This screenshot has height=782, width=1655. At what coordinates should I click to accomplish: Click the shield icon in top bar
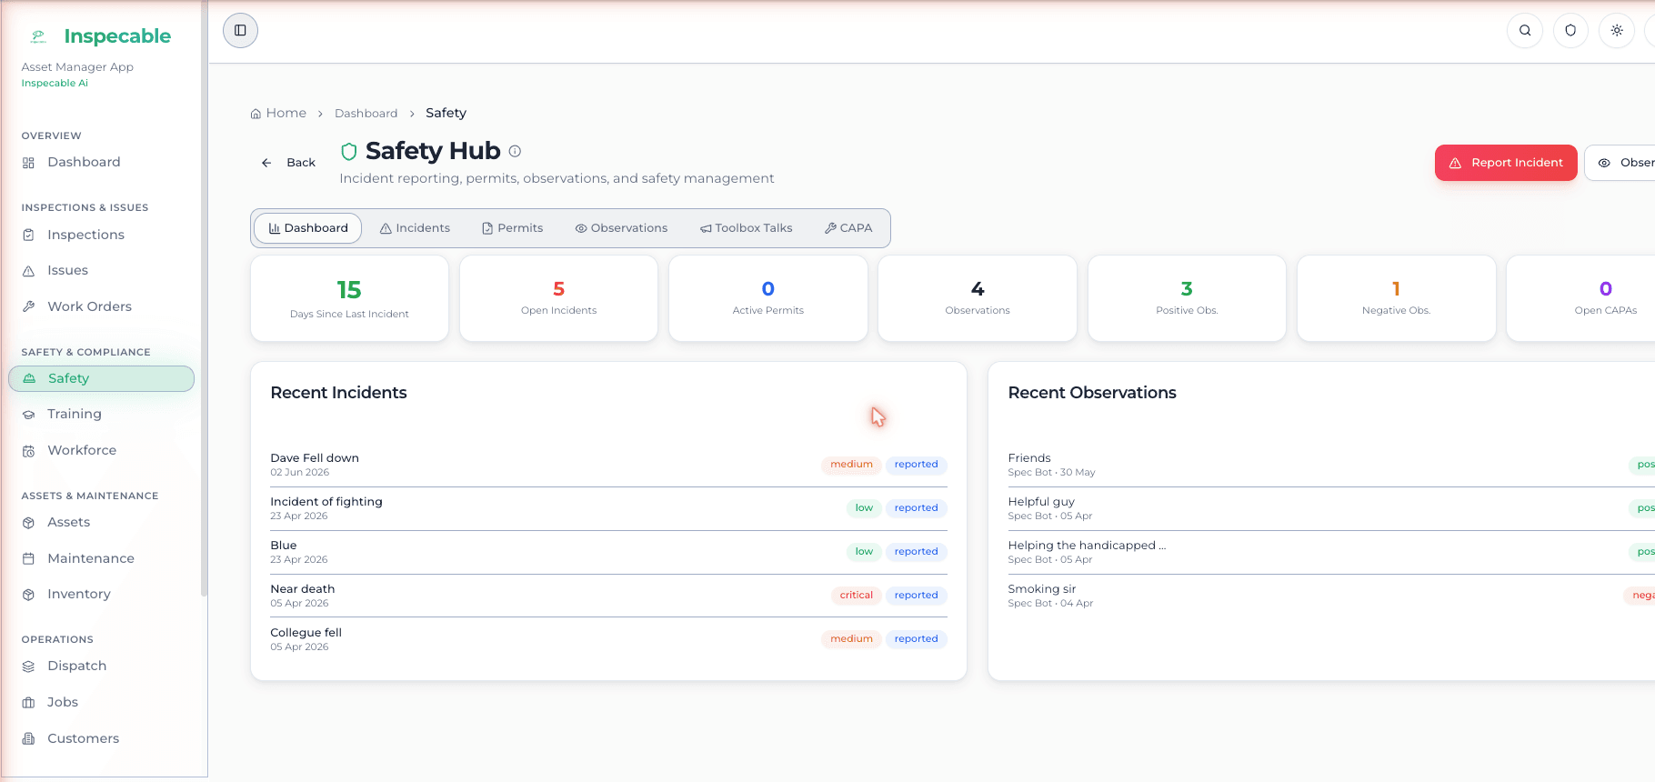click(x=1570, y=31)
